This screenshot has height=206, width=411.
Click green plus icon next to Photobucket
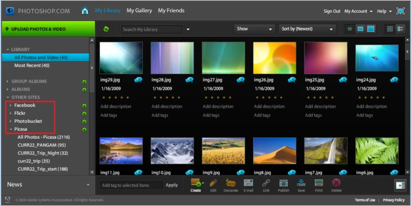(84, 122)
